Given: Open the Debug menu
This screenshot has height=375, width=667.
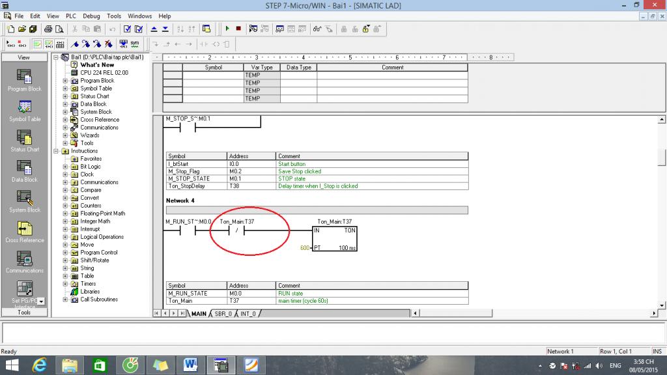Looking at the screenshot, I should (x=91, y=16).
